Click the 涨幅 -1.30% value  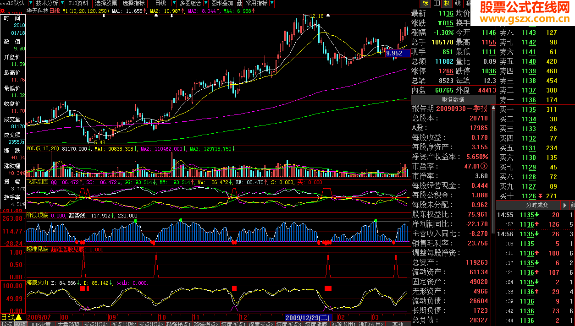pos(442,33)
